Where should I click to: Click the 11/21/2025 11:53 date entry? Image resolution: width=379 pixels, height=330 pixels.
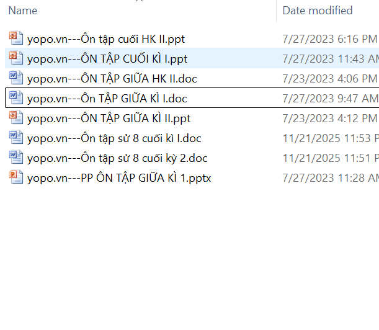[x=330, y=138]
